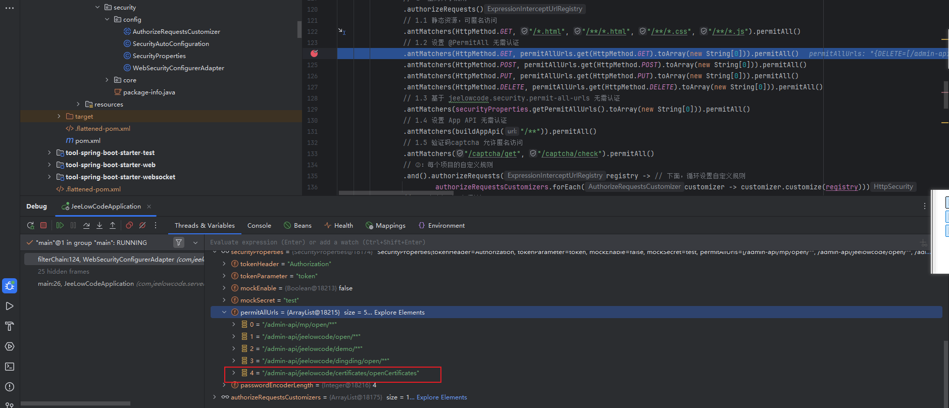
Task: Show more tool windows ellipsis
Action: (10, 8)
